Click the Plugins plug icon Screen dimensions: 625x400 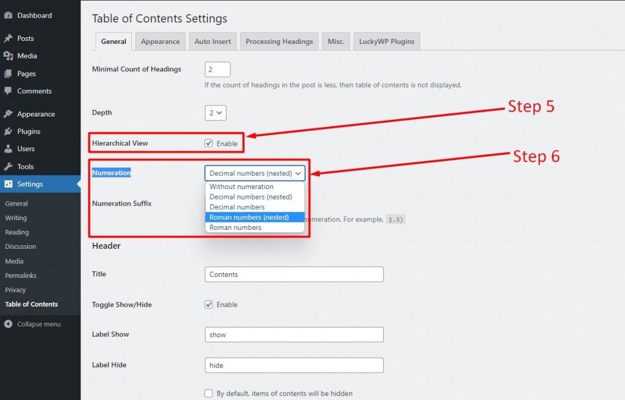pyautogui.click(x=8, y=132)
